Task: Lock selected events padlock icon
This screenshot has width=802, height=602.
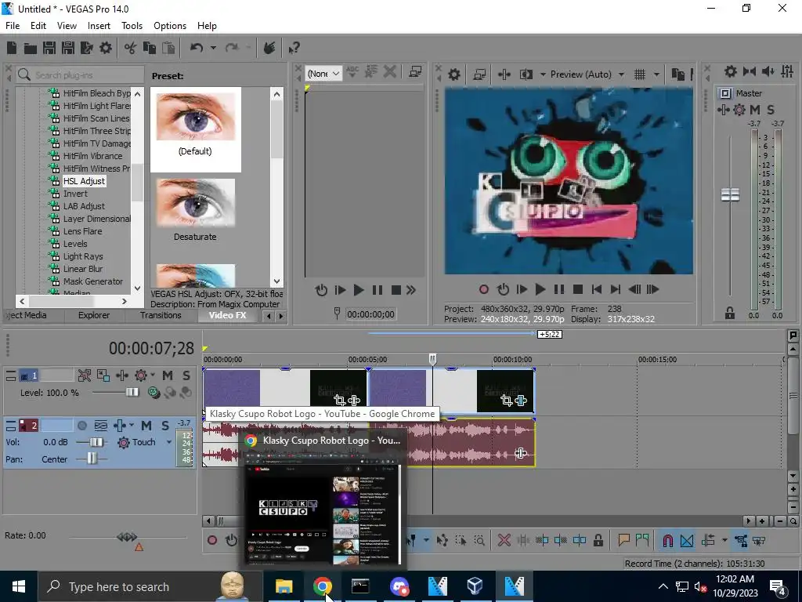Action: [598, 540]
